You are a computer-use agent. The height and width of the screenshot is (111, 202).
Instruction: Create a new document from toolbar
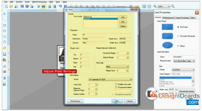[6, 7]
